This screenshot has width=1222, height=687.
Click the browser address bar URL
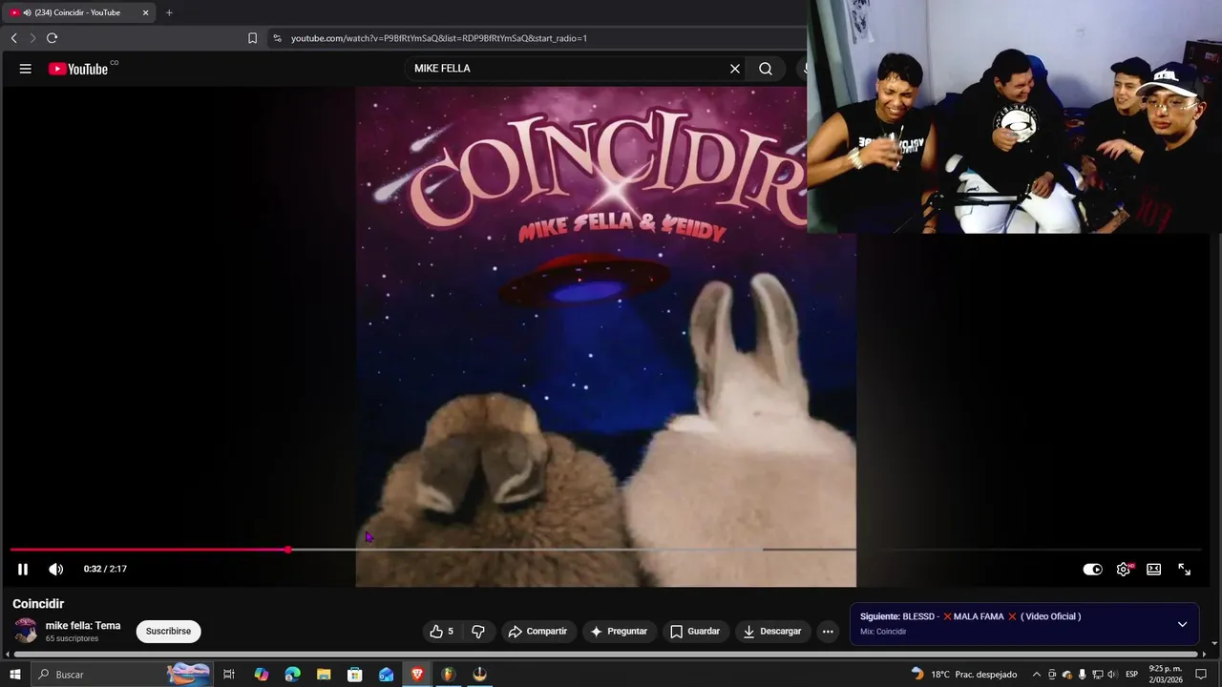(439, 38)
